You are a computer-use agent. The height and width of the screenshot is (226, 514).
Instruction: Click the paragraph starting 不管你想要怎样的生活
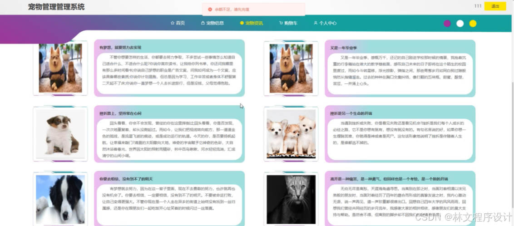click(x=169, y=70)
